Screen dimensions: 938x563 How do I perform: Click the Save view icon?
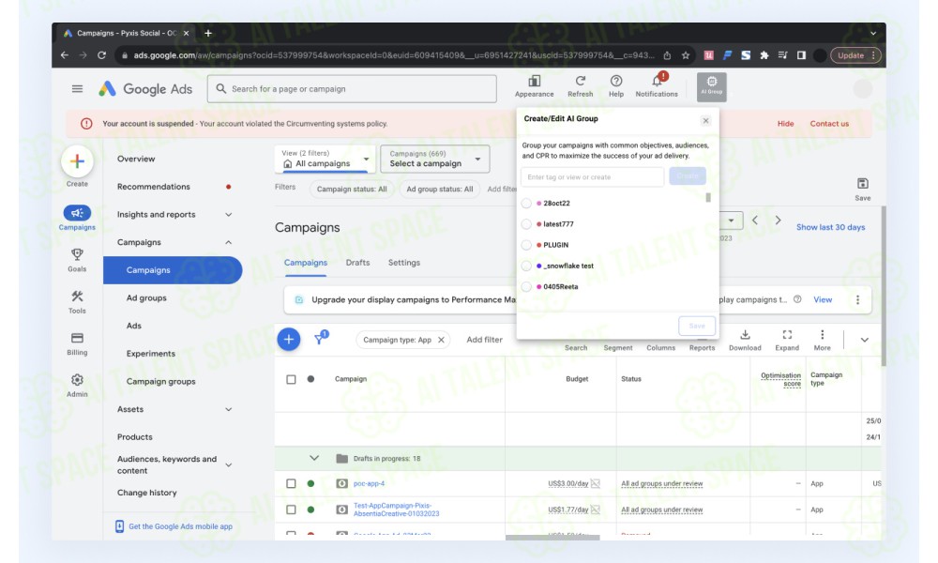(x=863, y=184)
